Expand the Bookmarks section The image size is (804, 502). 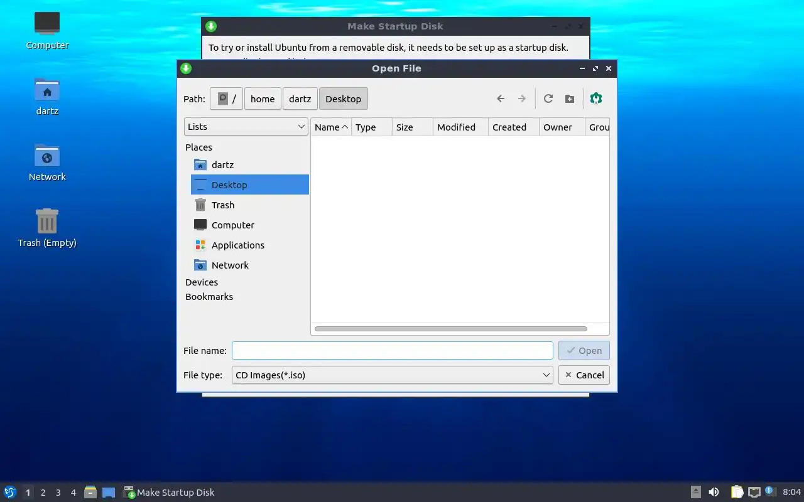[209, 297]
